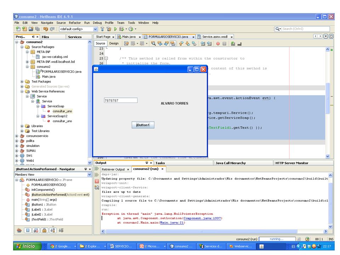Click the Profile Main Project icon
The width and height of the screenshot is (340, 255).
(x=131, y=29)
